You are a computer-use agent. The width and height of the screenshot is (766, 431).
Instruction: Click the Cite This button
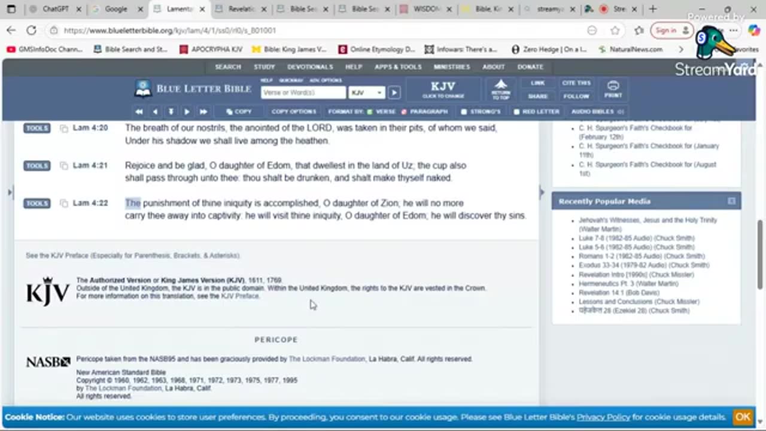[576, 83]
